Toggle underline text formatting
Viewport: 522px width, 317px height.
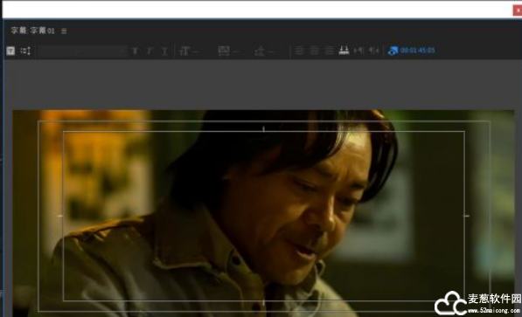tap(164, 52)
